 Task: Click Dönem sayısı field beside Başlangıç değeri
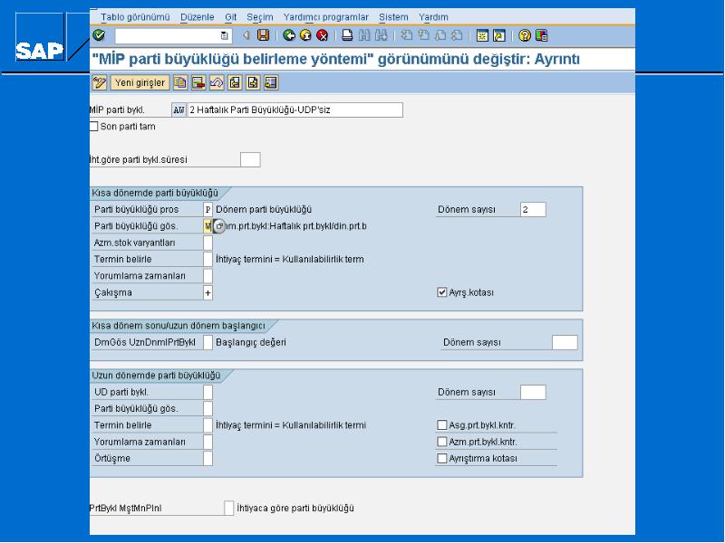[x=565, y=343]
